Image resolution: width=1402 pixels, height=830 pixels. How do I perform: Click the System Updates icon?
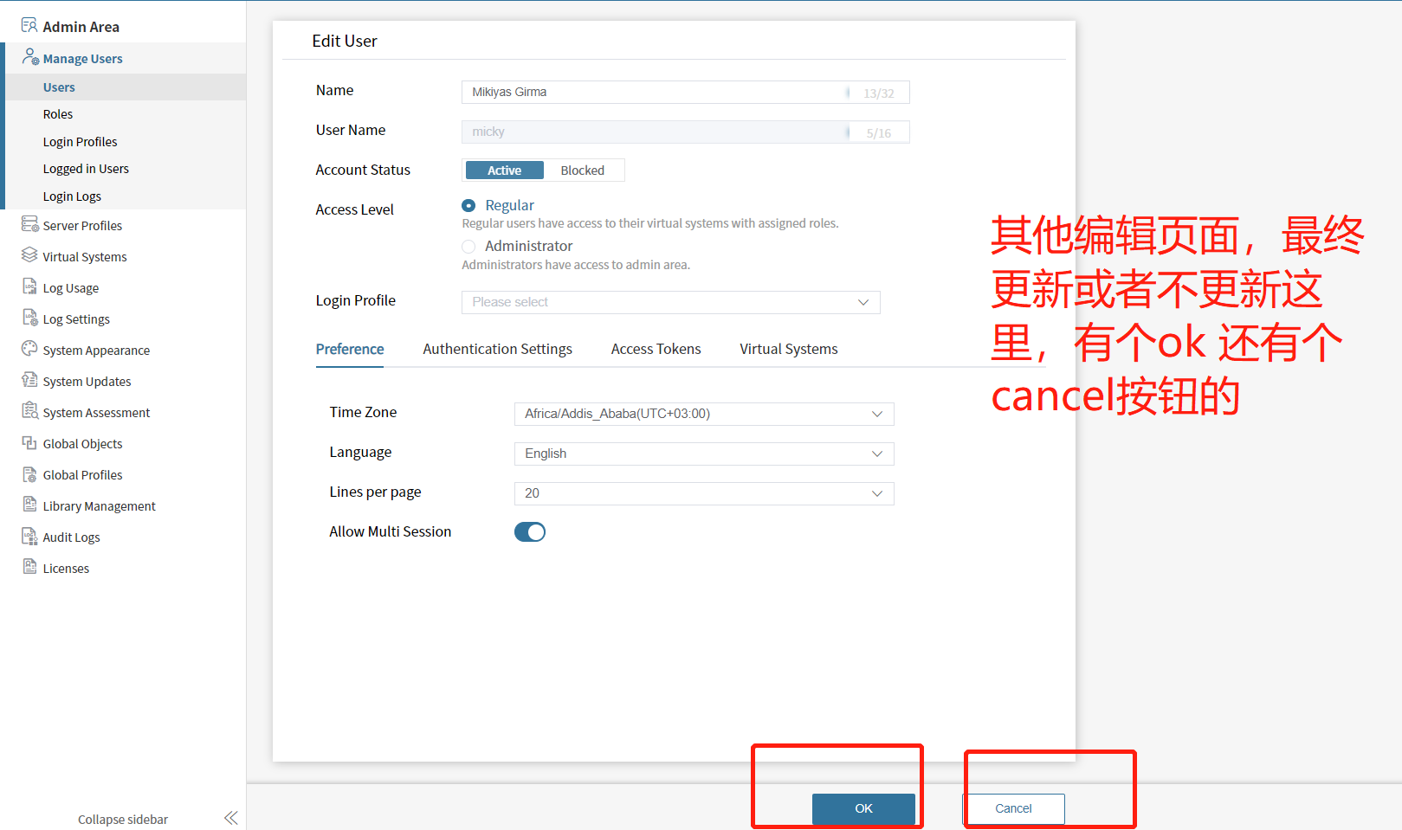tap(29, 381)
